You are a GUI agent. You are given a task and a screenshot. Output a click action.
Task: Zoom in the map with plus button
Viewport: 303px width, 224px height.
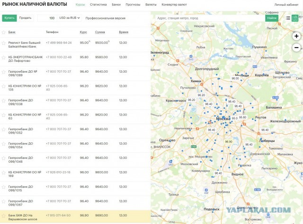[296, 36]
